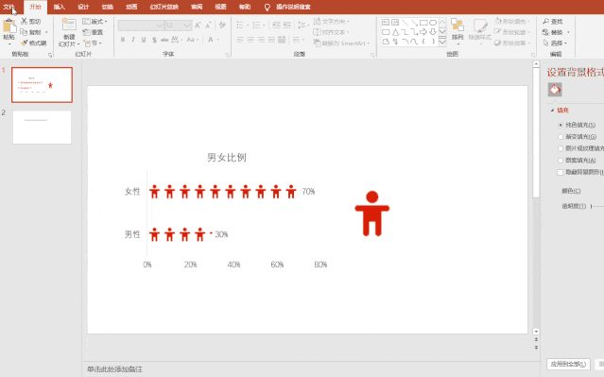Open the File menu tab
This screenshot has height=377, width=604.
coord(9,7)
